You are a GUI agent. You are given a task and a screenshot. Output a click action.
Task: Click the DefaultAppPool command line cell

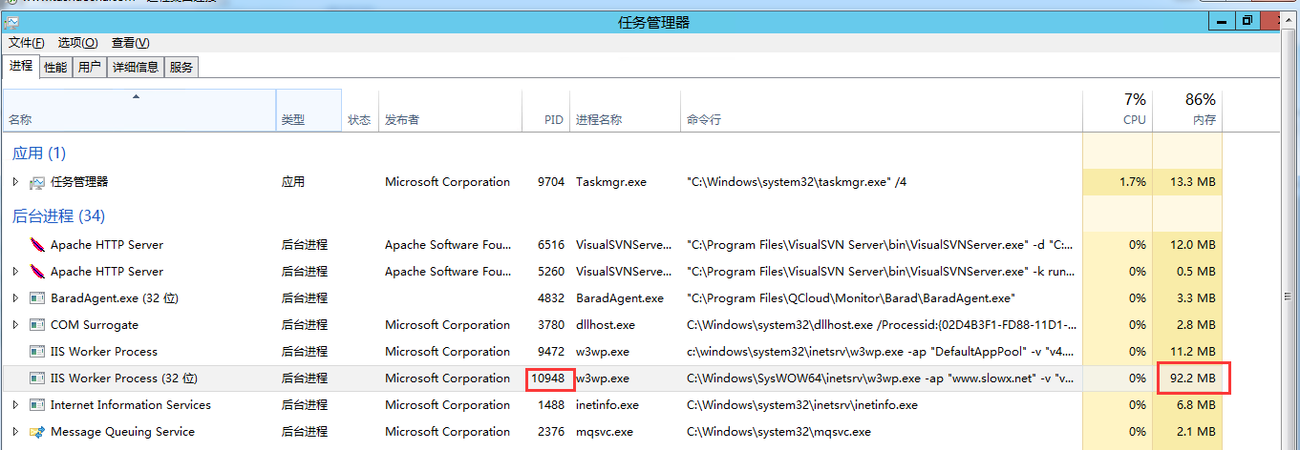point(881,352)
